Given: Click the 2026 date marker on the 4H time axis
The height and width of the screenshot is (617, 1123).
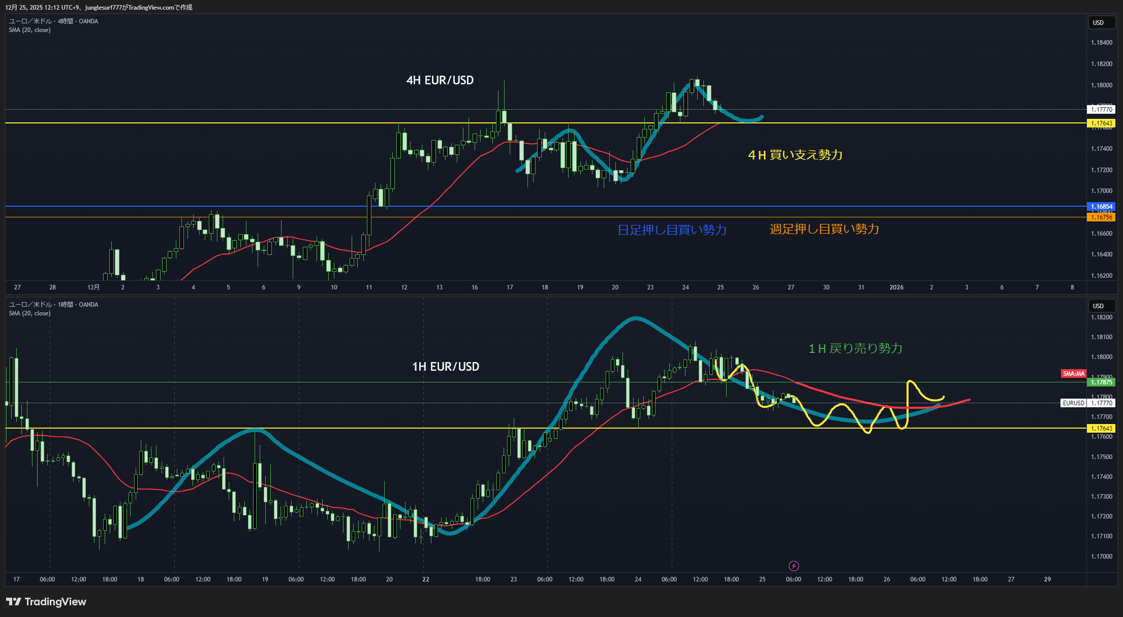Looking at the screenshot, I should [x=896, y=287].
